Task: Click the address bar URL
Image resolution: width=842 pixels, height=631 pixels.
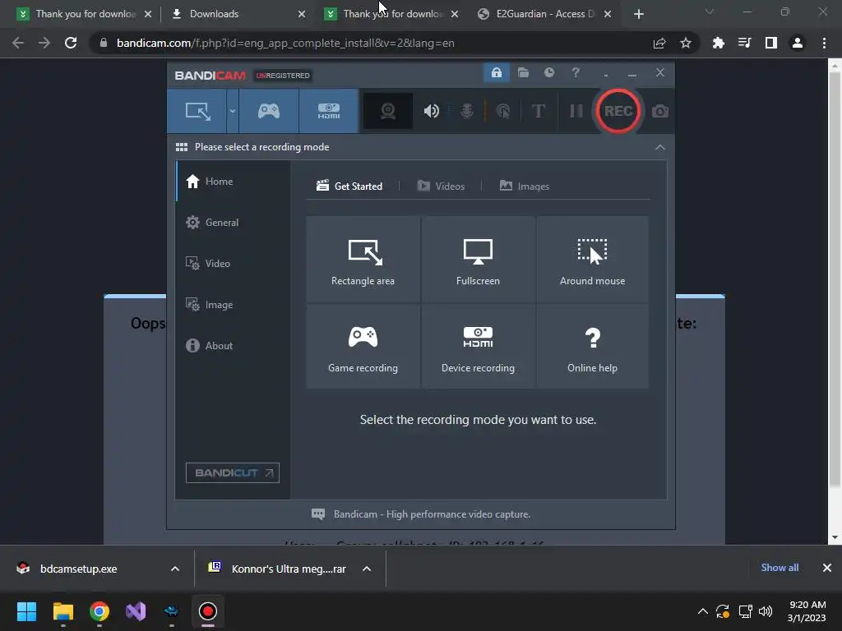Action: coord(285,43)
